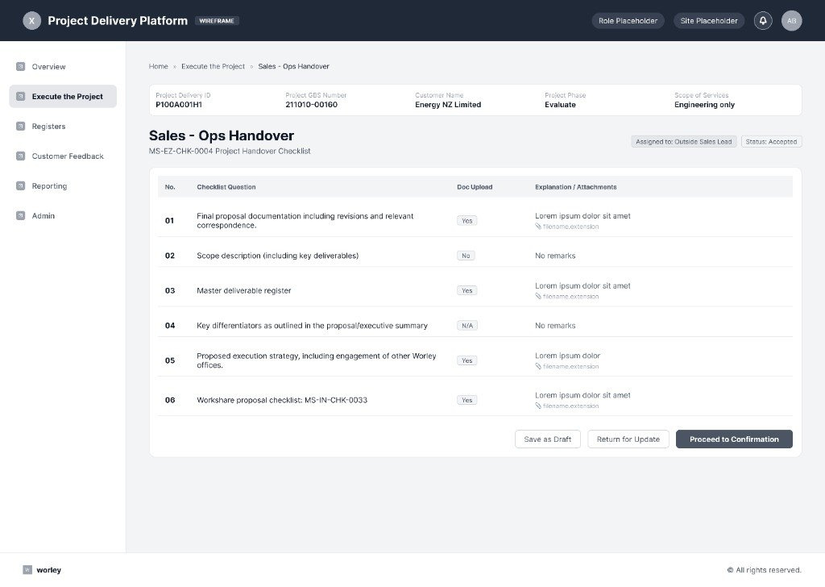The width and height of the screenshot is (825, 587).
Task: Click the X logo icon in header
Action: (x=31, y=20)
